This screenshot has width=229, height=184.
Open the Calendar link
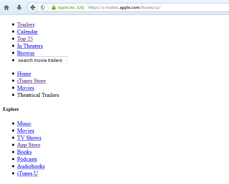[x=27, y=32]
